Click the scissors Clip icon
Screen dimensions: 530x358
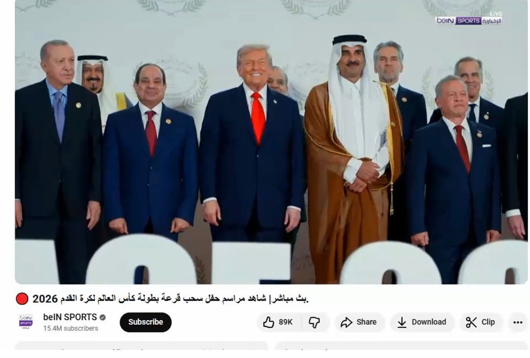click(x=471, y=322)
